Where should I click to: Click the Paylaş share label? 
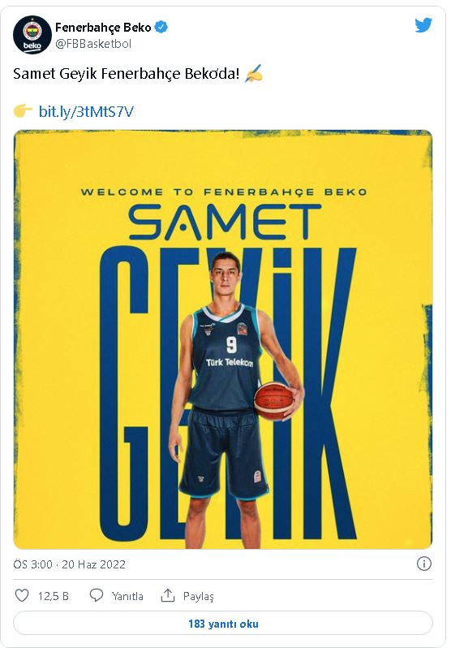(199, 597)
